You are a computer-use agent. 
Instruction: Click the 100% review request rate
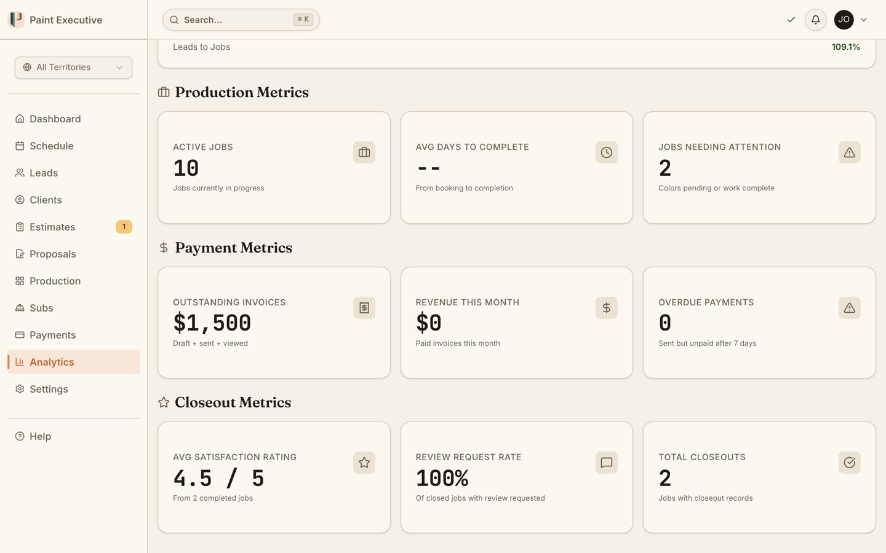pos(442,478)
